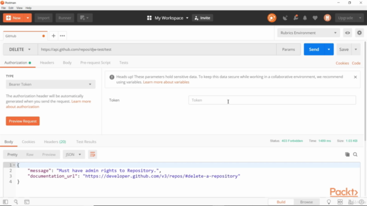The height and width of the screenshot is (206, 367).
Task: Select the Pretty response view
Action: tap(13, 154)
